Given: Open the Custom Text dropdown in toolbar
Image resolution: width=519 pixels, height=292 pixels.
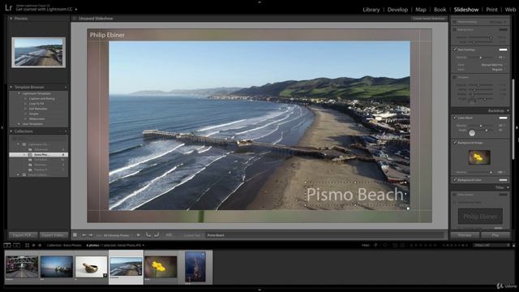Looking at the screenshot, I should pos(193,235).
